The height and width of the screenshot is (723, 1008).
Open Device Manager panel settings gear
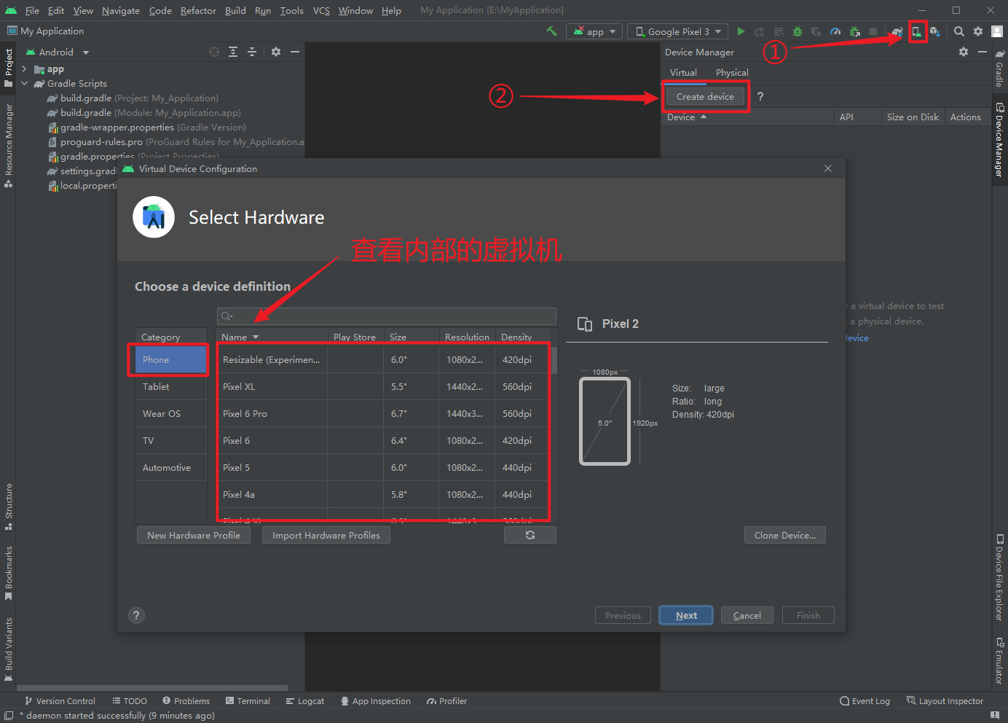pyautogui.click(x=964, y=52)
